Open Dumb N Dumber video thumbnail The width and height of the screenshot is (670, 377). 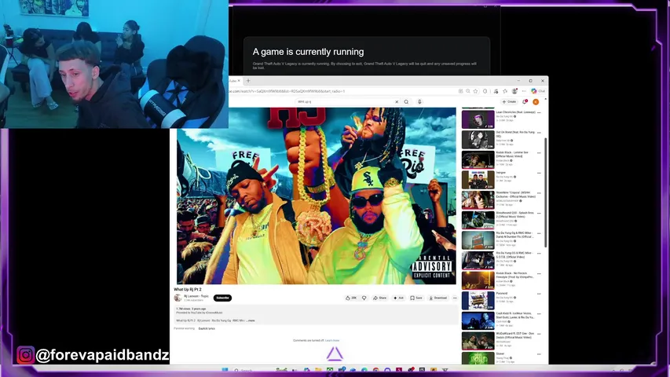(x=478, y=240)
